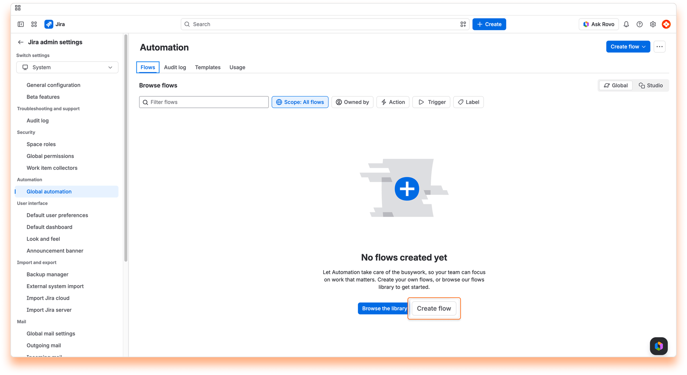The height and width of the screenshot is (375, 687).
Task: Open the Action filter dropdown
Action: coord(393,102)
